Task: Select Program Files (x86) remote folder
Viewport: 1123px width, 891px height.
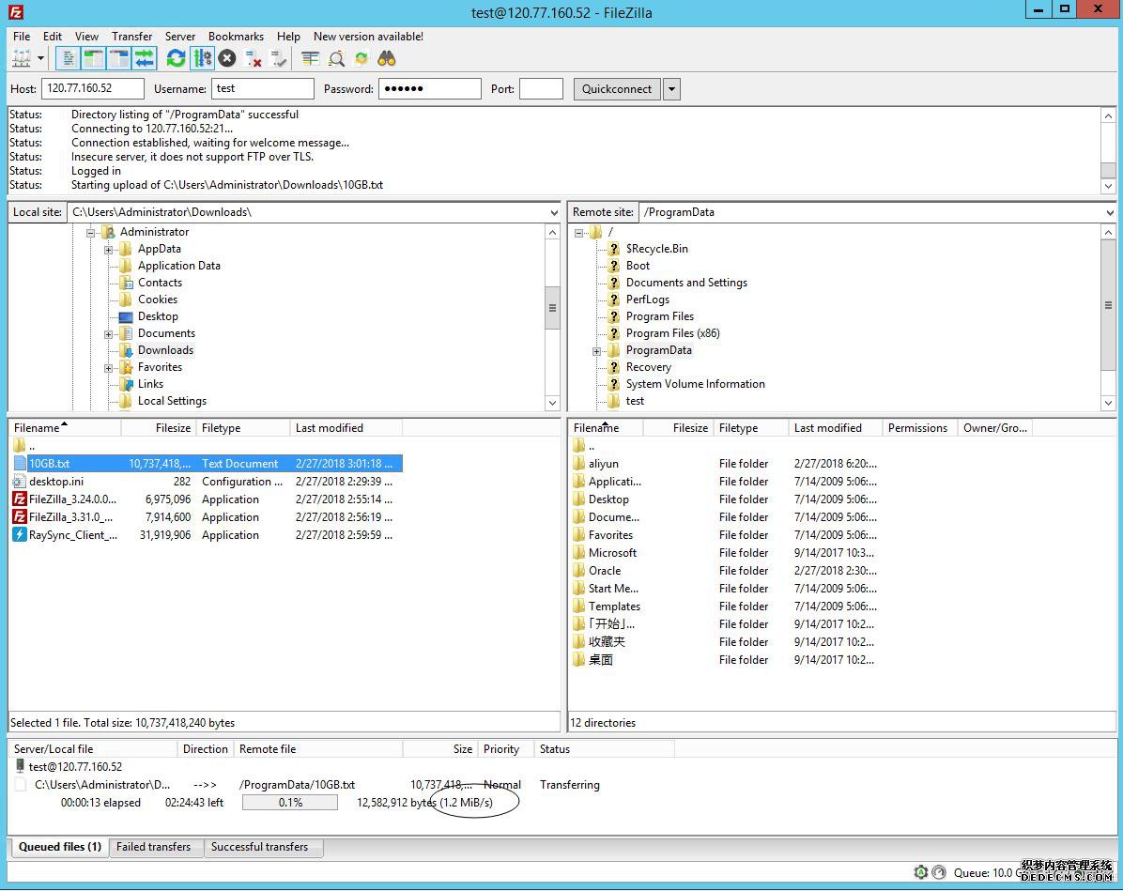Action: (672, 333)
